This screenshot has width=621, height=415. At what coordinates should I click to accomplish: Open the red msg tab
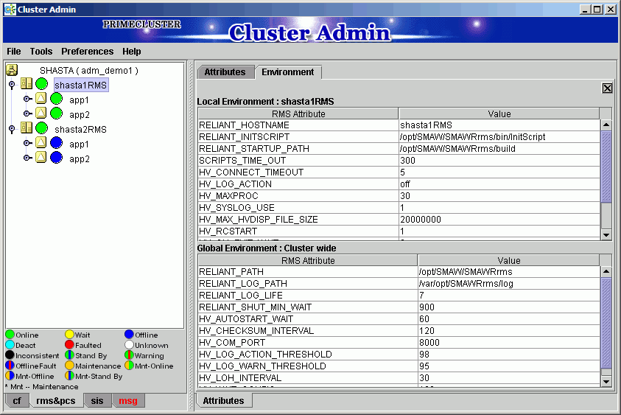128,401
